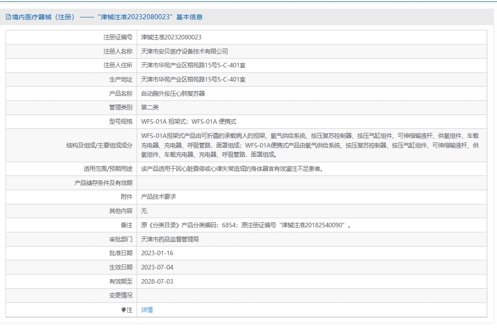Click the document icon before 境内医疗器械 title
Image resolution: width=497 pixels, height=335 pixels.
click(x=8, y=17)
